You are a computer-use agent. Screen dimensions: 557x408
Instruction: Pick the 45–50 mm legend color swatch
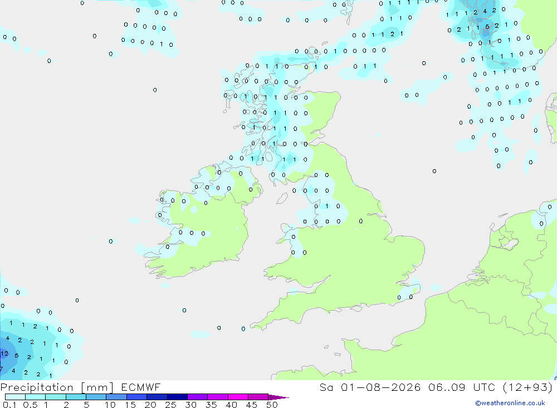(258, 397)
